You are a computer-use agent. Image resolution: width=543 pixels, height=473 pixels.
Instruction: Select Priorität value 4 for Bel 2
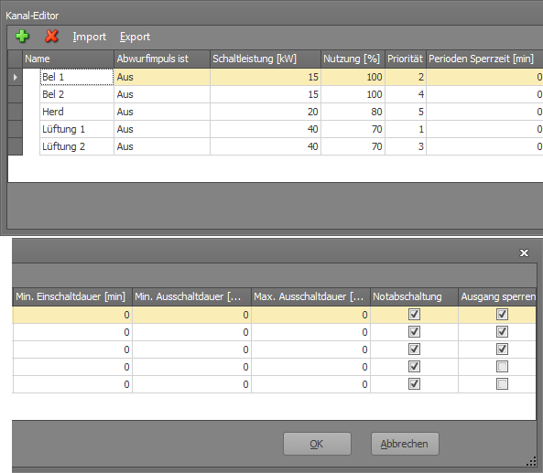pyautogui.click(x=406, y=94)
